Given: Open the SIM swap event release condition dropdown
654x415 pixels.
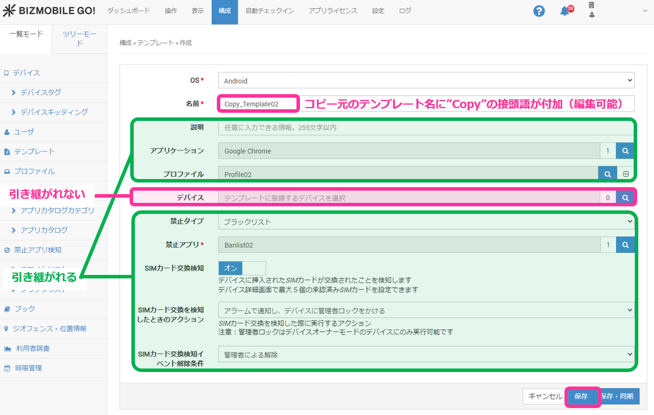Looking at the screenshot, I should [x=426, y=354].
